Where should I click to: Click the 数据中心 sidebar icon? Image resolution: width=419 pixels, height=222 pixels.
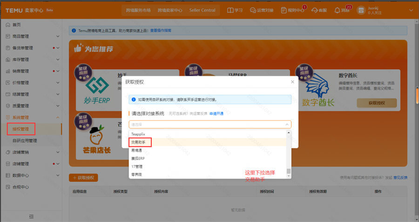(8, 176)
